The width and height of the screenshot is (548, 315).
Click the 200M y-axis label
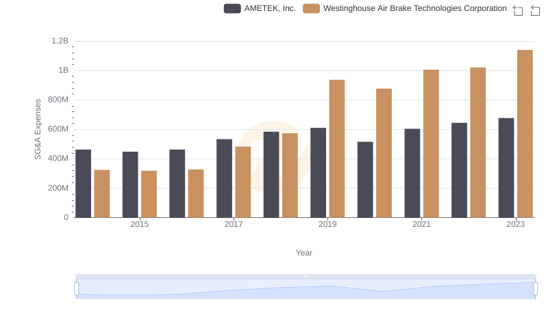point(58,188)
